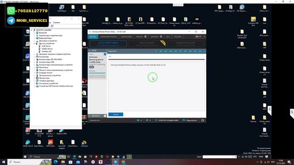294x165 pixels.
Task: Click the Telegram logo in the overlay
Action: pyautogui.click(x=11, y=20)
